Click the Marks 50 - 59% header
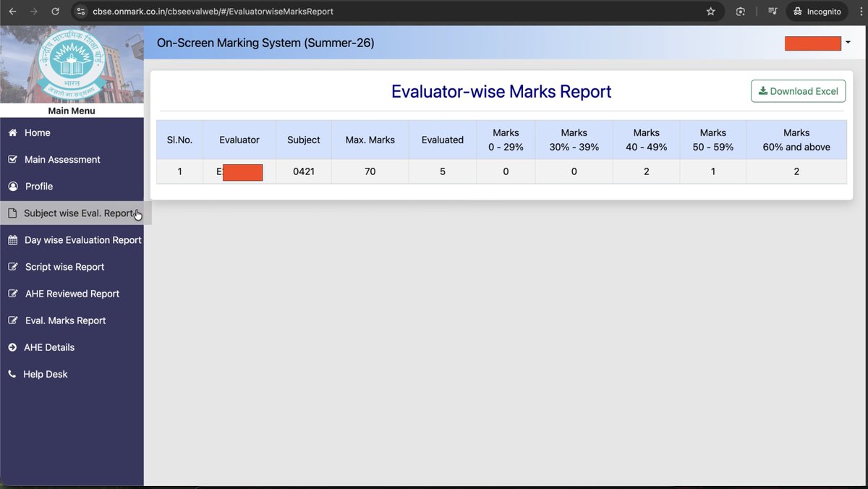The width and height of the screenshot is (868, 489). [x=712, y=140]
